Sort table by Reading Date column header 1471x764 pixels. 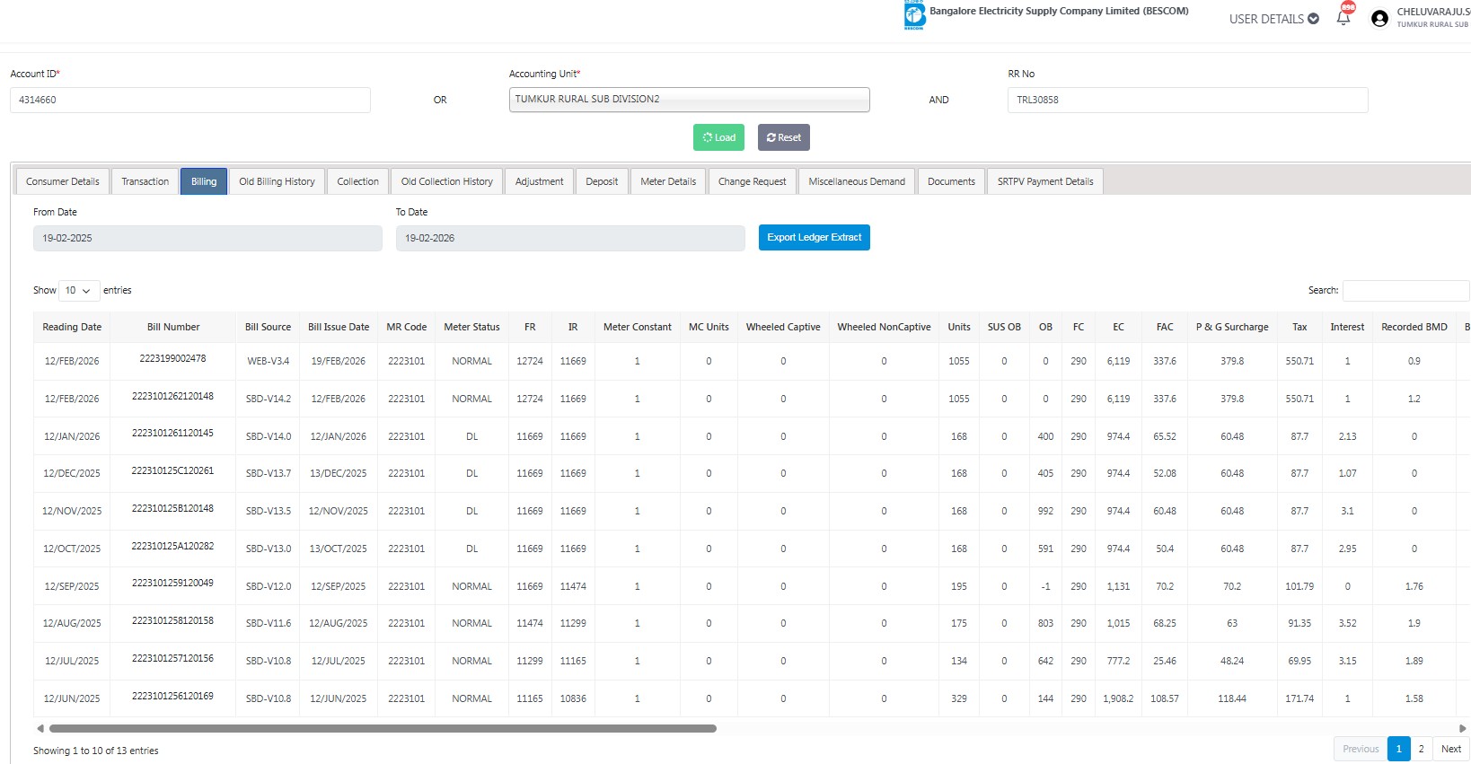click(x=72, y=328)
